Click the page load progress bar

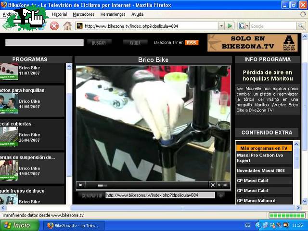pyautogui.click(x=287, y=215)
